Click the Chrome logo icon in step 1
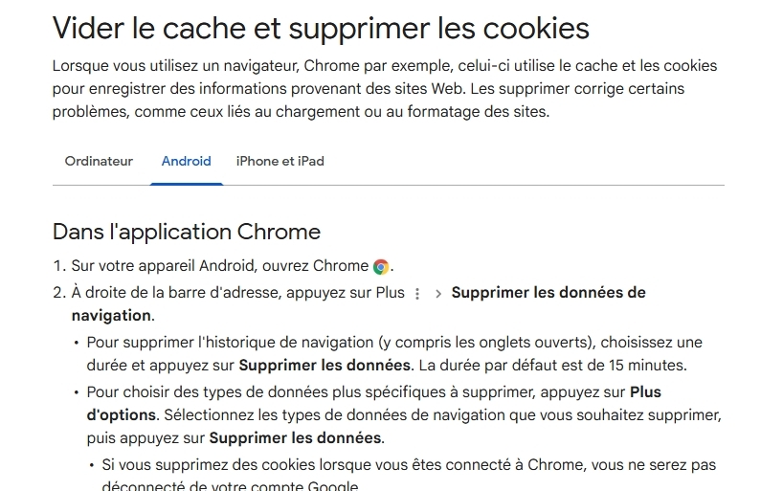Viewport: 783px width, 491px height. tap(381, 267)
